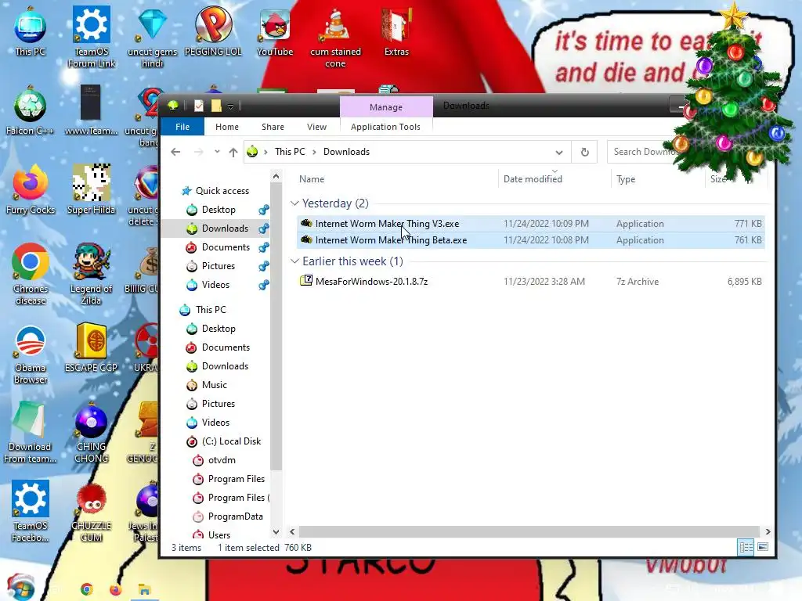This screenshot has width=802, height=601.
Task: Click File Explorer icon on the taskbar
Action: pos(144,589)
